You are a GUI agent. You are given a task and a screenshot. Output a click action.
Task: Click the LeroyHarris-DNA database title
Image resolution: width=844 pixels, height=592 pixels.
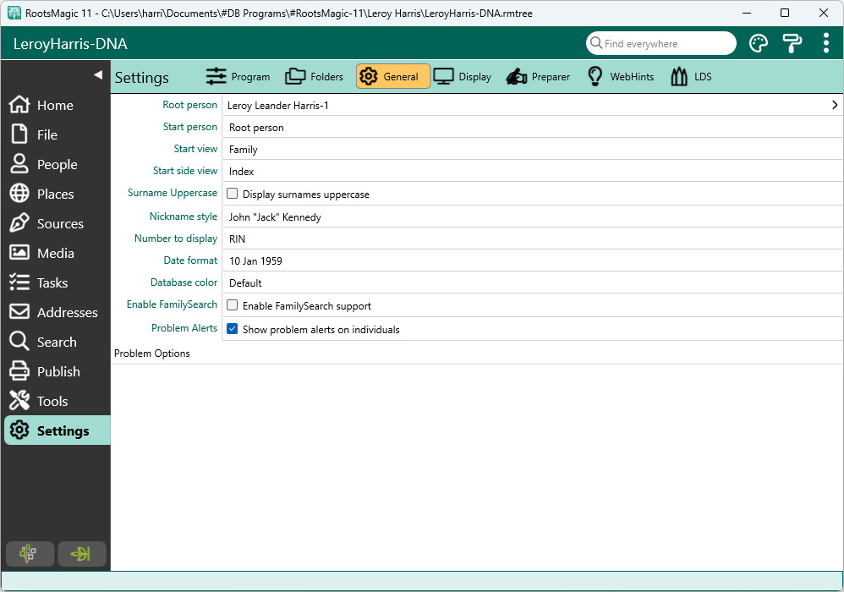(70, 44)
